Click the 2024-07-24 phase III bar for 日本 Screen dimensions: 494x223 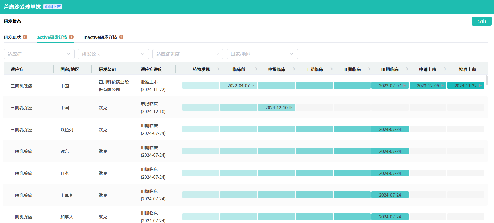tap(390, 173)
